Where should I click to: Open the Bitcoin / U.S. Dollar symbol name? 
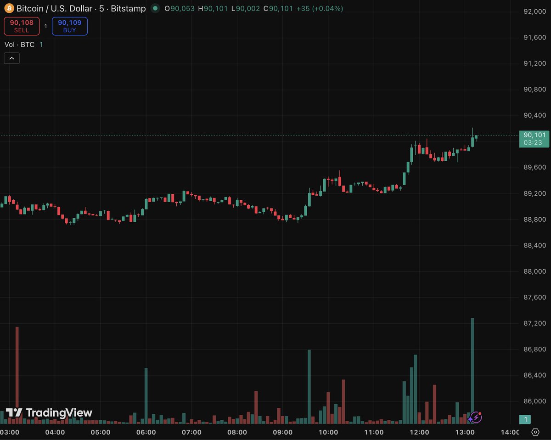[55, 8]
